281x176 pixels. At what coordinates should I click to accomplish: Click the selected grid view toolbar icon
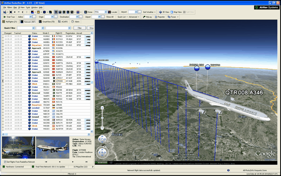click(56, 12)
